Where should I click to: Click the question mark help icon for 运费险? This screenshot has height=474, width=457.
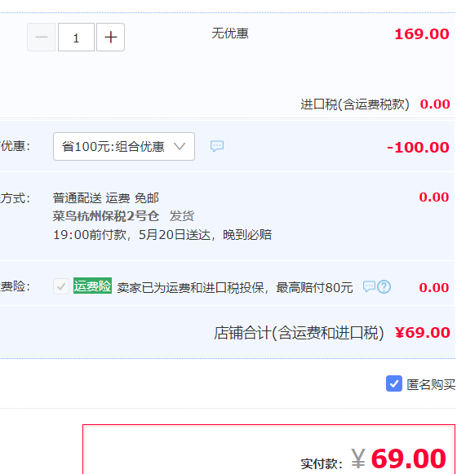384,287
